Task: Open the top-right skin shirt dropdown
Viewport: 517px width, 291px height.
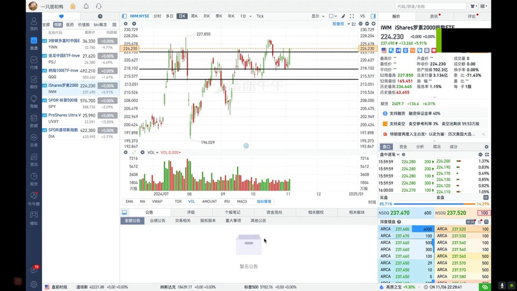Action: (x=474, y=6)
